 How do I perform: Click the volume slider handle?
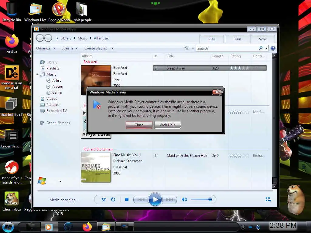tap(210, 199)
